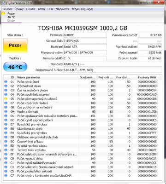166x184 pixels.
Task: Click the disk title TOSHIBA MK1059GSM 1000,2 GB
Action: pyautogui.click(x=83, y=28)
